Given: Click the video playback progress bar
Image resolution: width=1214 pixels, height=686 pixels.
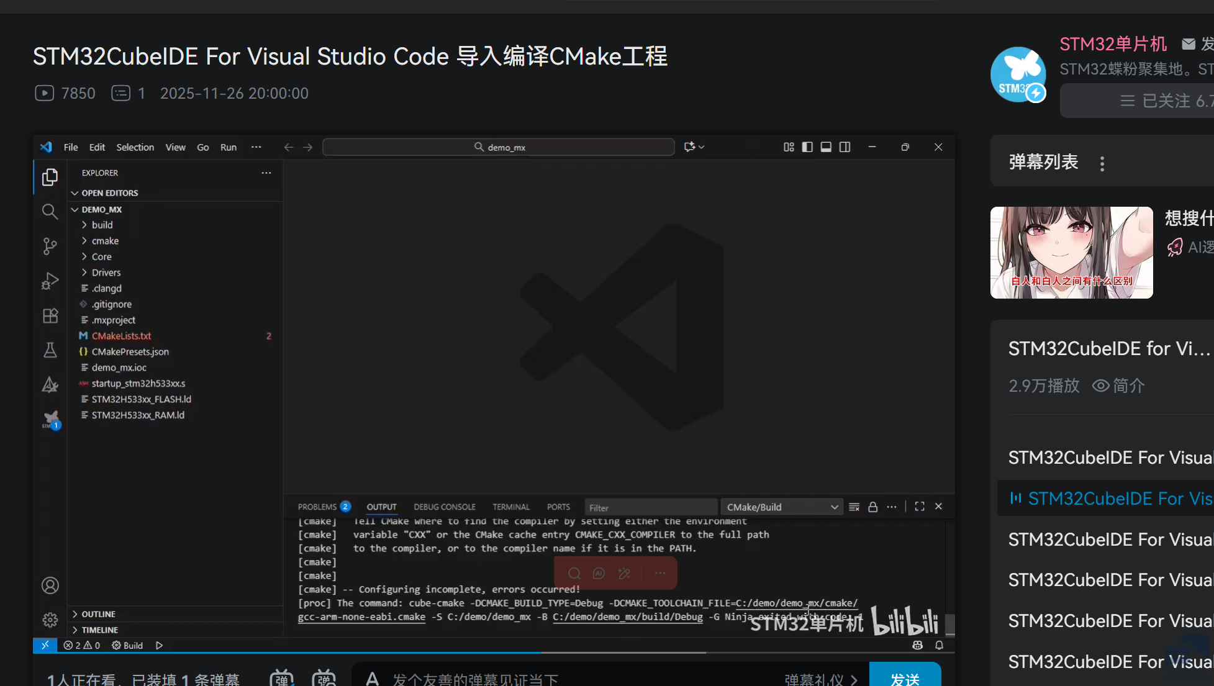Looking at the screenshot, I should 494,652.
